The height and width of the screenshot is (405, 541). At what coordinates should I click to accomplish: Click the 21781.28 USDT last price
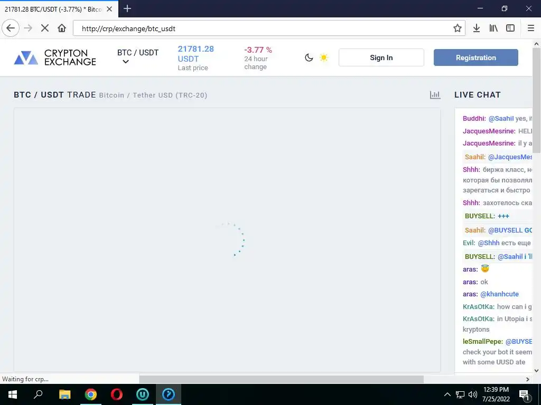(x=195, y=54)
